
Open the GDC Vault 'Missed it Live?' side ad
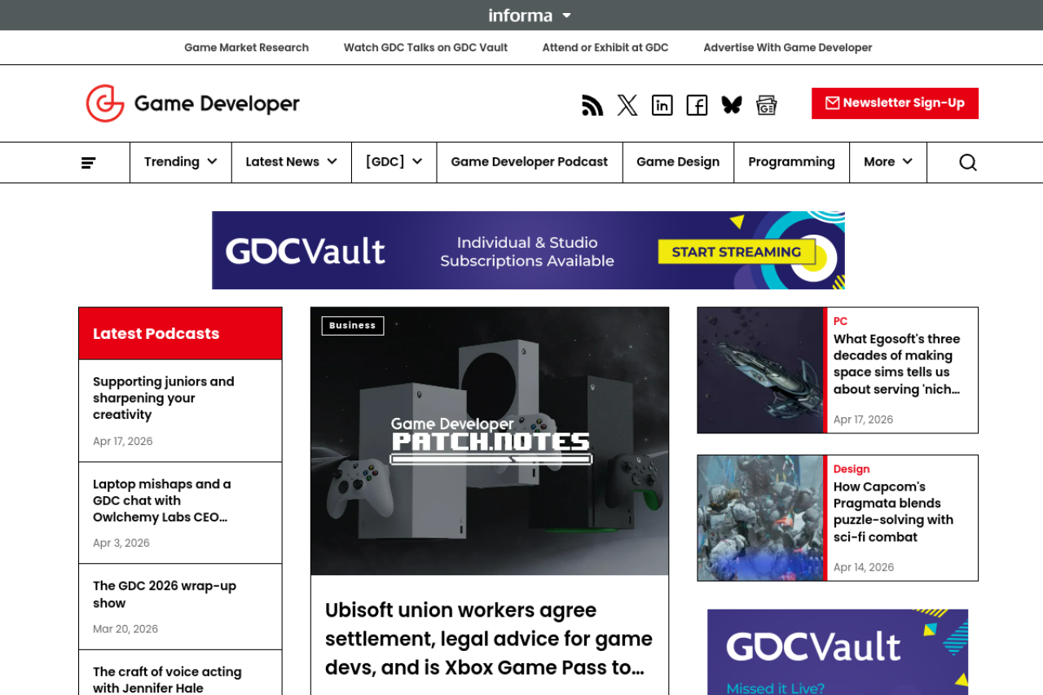tap(838, 652)
